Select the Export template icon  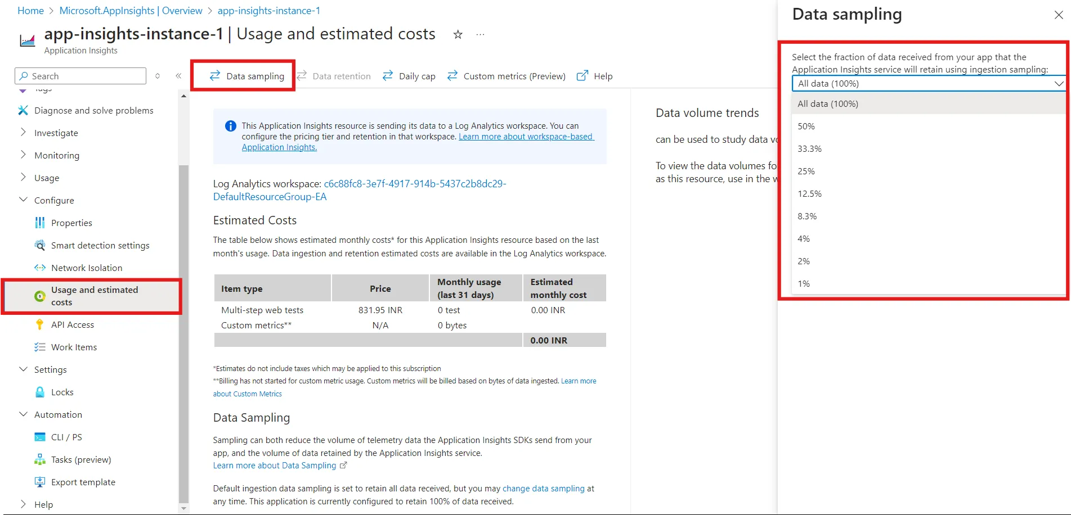[x=39, y=482]
